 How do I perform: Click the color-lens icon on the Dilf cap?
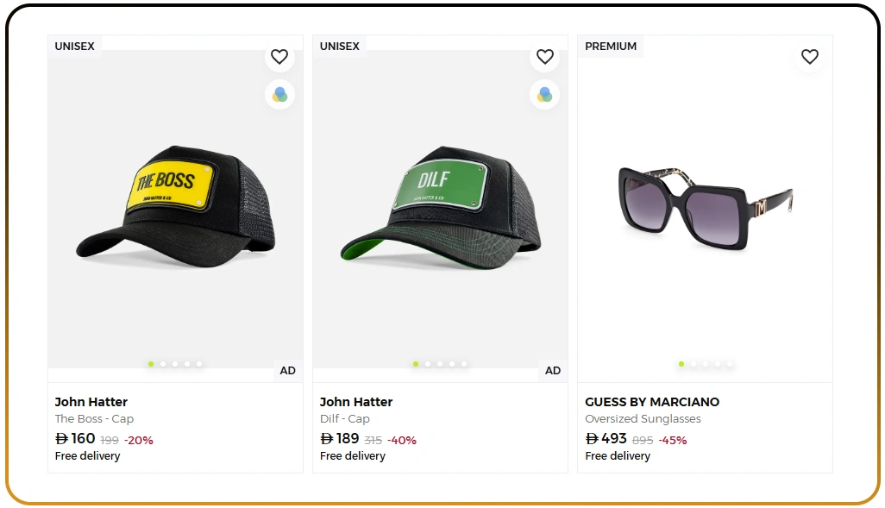[544, 95]
